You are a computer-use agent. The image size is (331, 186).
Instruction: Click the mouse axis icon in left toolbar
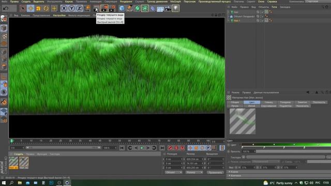(4, 84)
